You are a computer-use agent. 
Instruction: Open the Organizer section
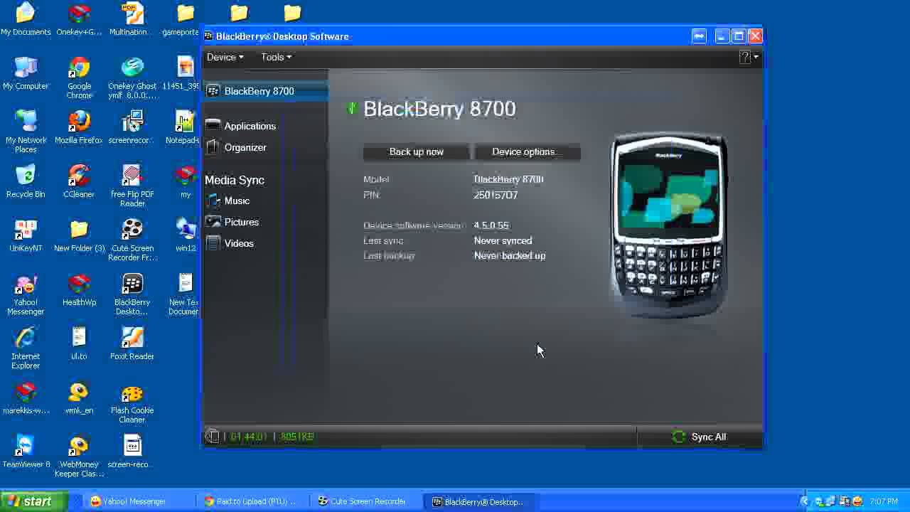click(x=245, y=147)
